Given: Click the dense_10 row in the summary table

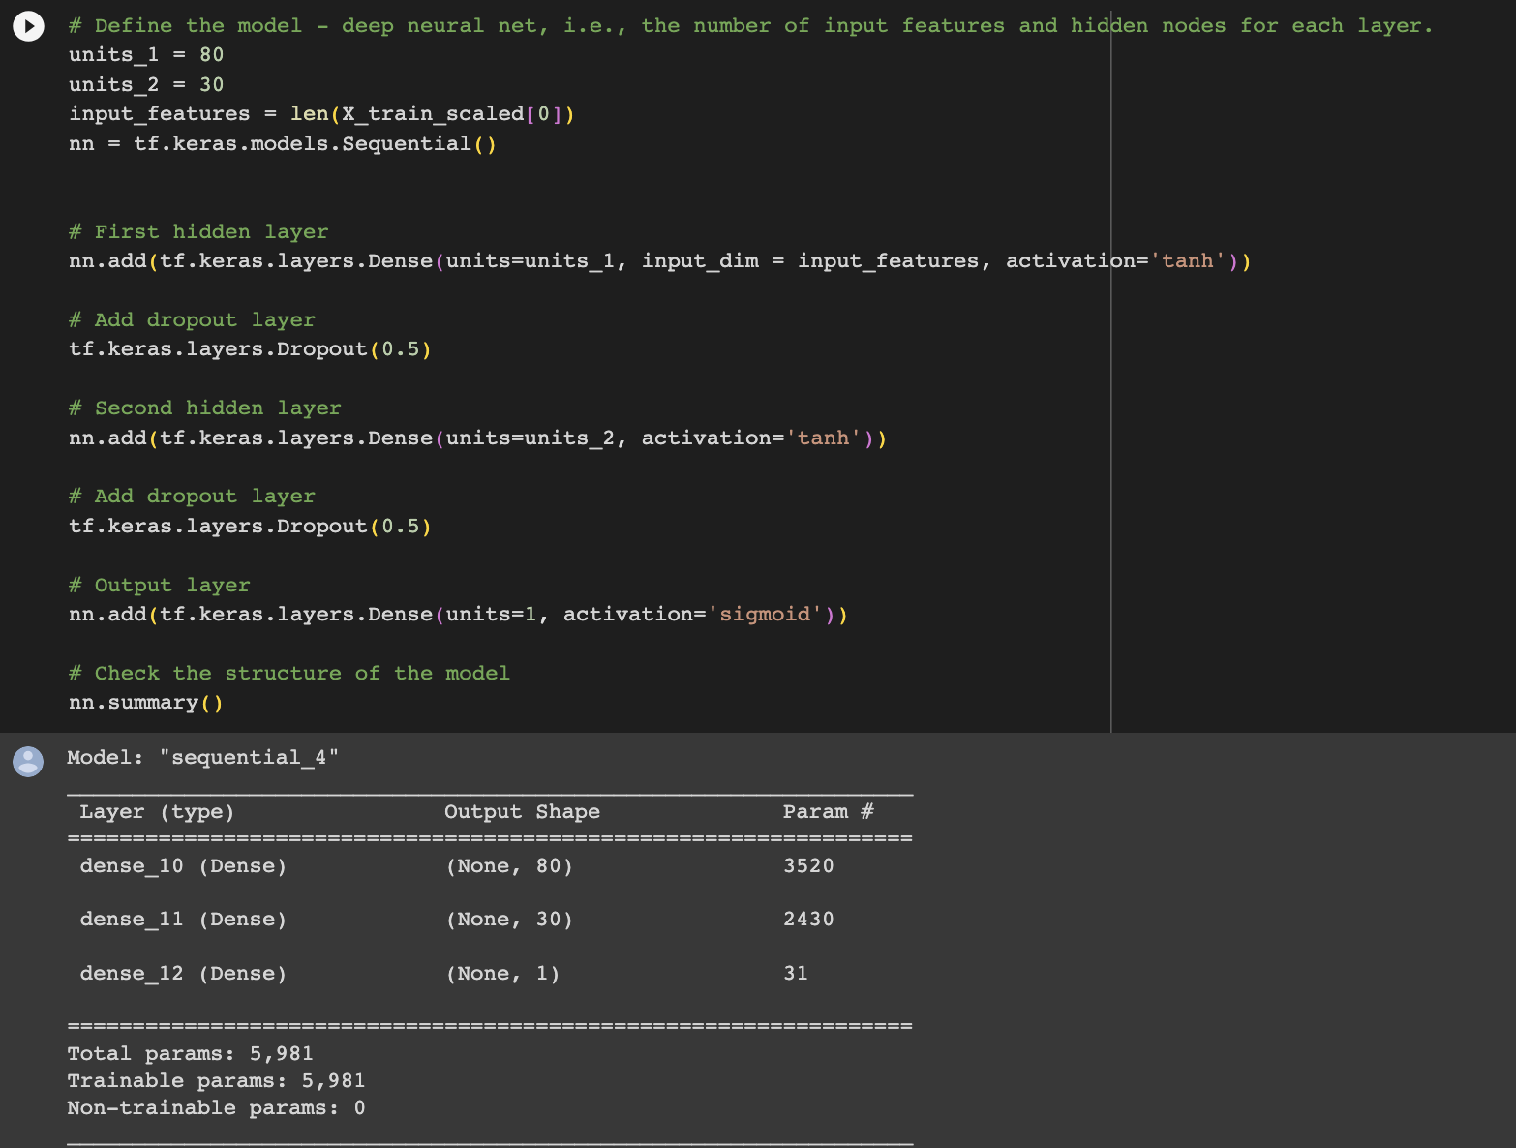Looking at the screenshot, I should tap(182, 866).
